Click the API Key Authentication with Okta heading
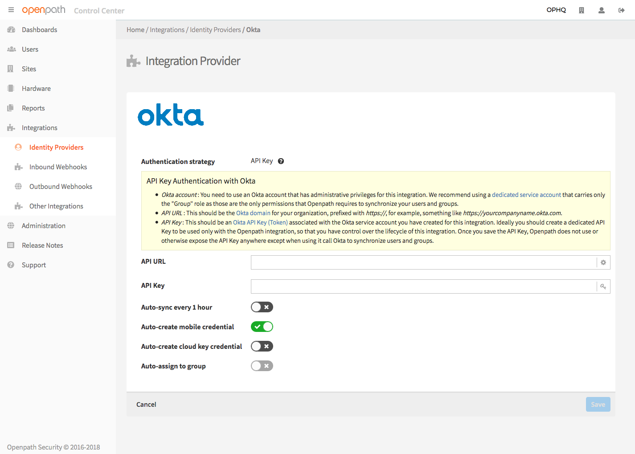The height and width of the screenshot is (454, 635). pos(201,181)
